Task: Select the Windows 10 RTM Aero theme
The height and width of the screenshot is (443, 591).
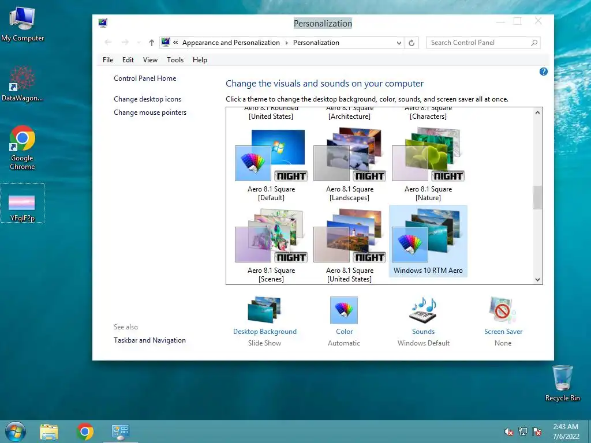Action: 428,241
